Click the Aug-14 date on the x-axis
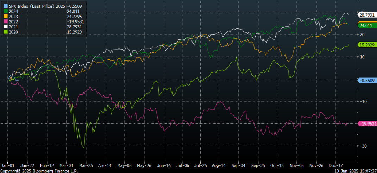 [x=219, y=165]
